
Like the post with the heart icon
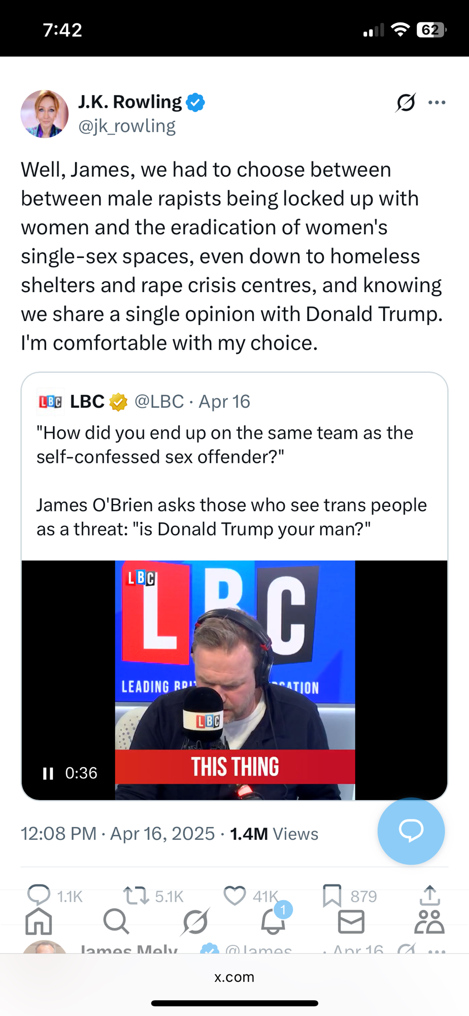tap(234, 896)
